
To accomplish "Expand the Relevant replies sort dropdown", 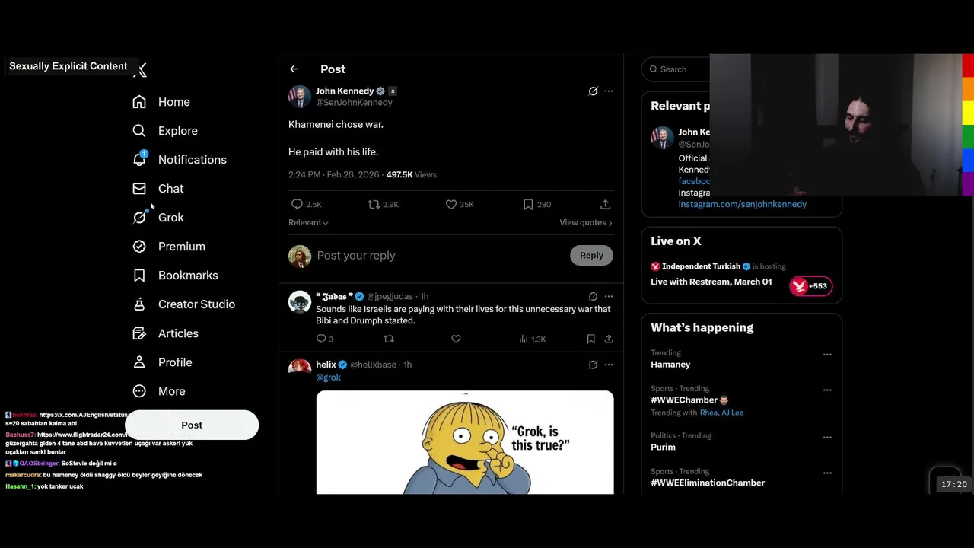I will [308, 222].
